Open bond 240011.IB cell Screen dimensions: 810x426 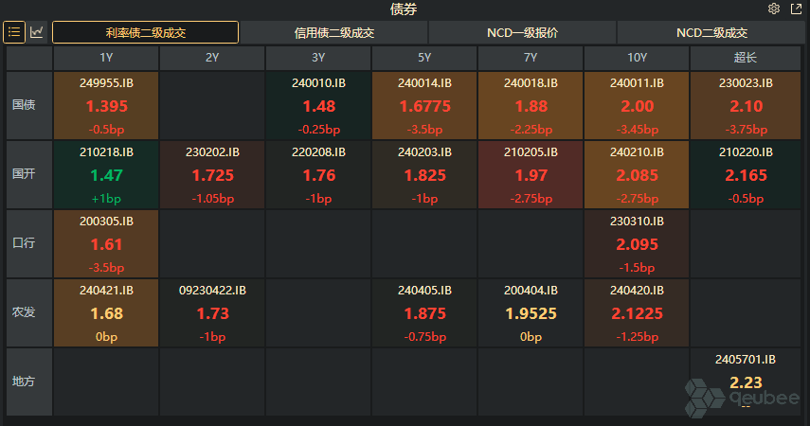click(x=637, y=105)
